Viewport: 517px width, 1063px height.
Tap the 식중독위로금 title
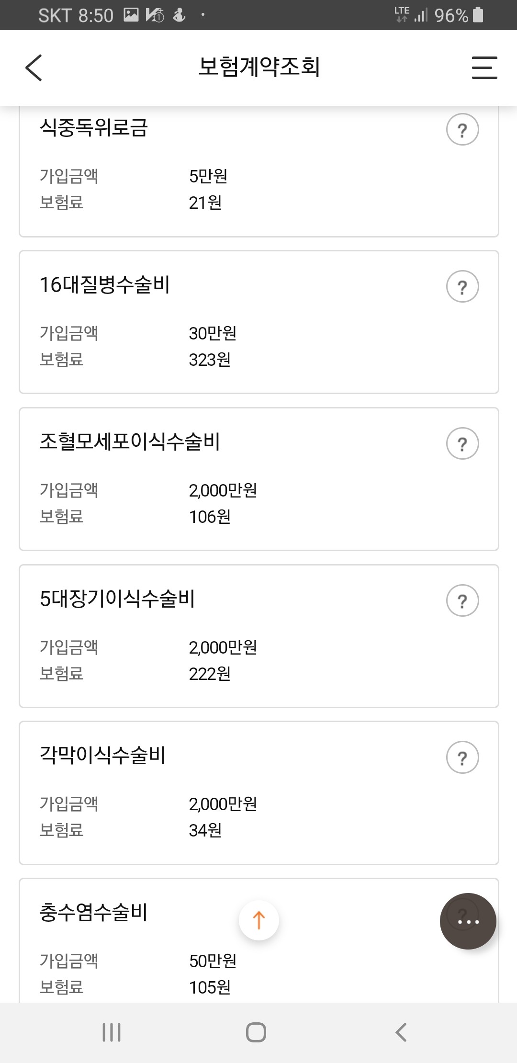[93, 128]
